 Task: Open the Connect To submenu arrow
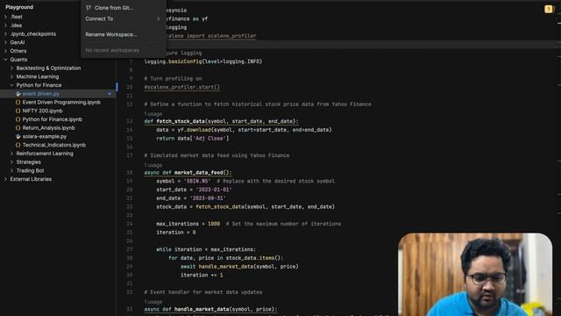pos(158,18)
